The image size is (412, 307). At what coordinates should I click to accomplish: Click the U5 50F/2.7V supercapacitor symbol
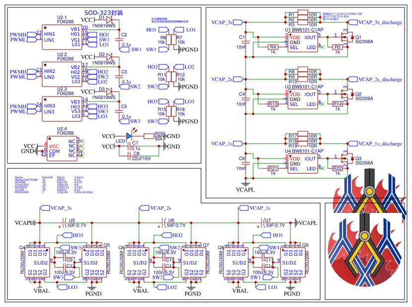[64, 222]
